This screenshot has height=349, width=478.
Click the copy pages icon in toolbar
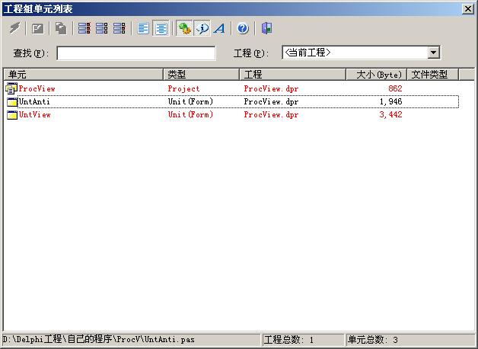[x=60, y=28]
